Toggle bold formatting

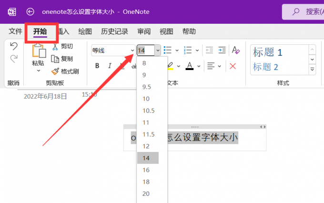point(97,66)
